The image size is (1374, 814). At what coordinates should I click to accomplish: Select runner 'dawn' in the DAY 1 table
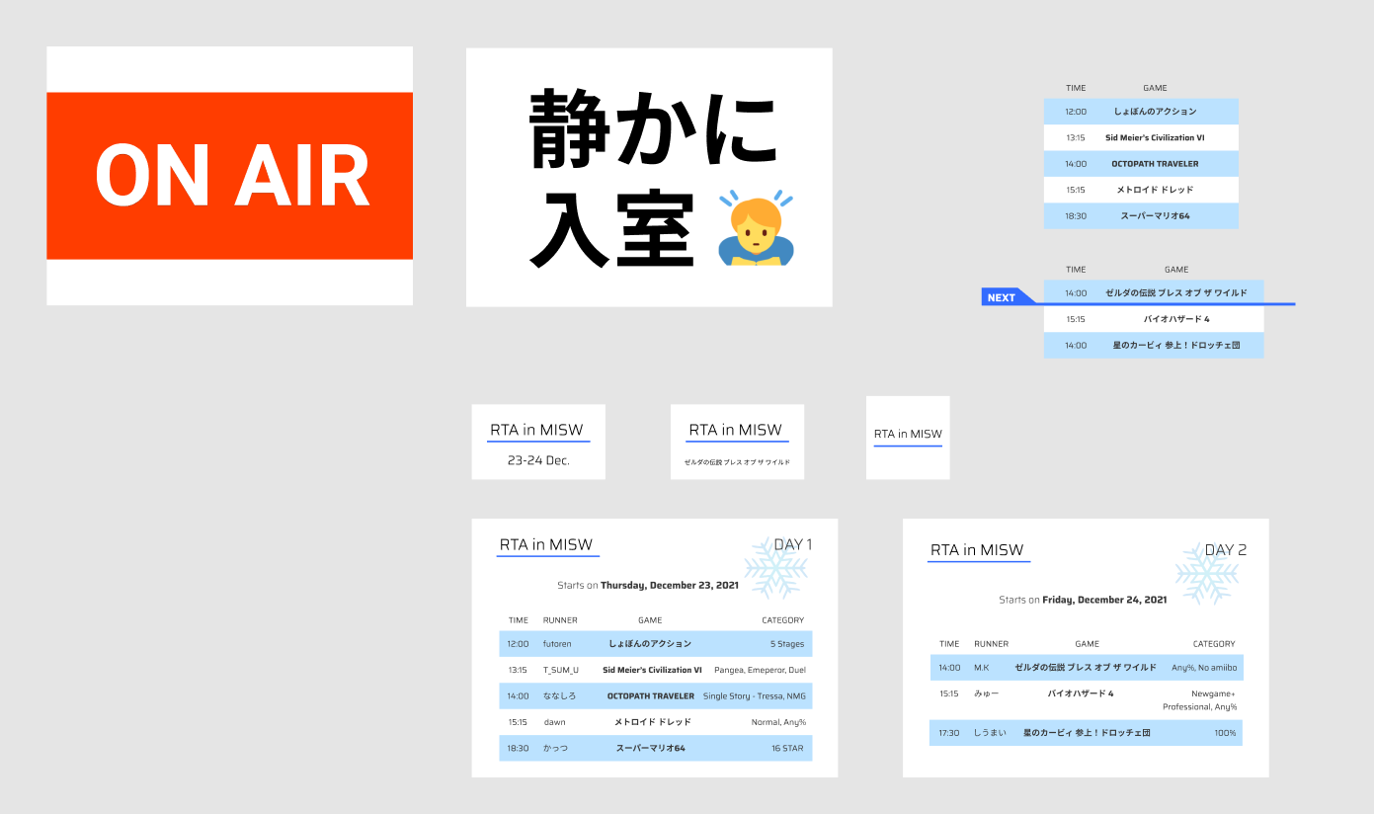[554, 722]
